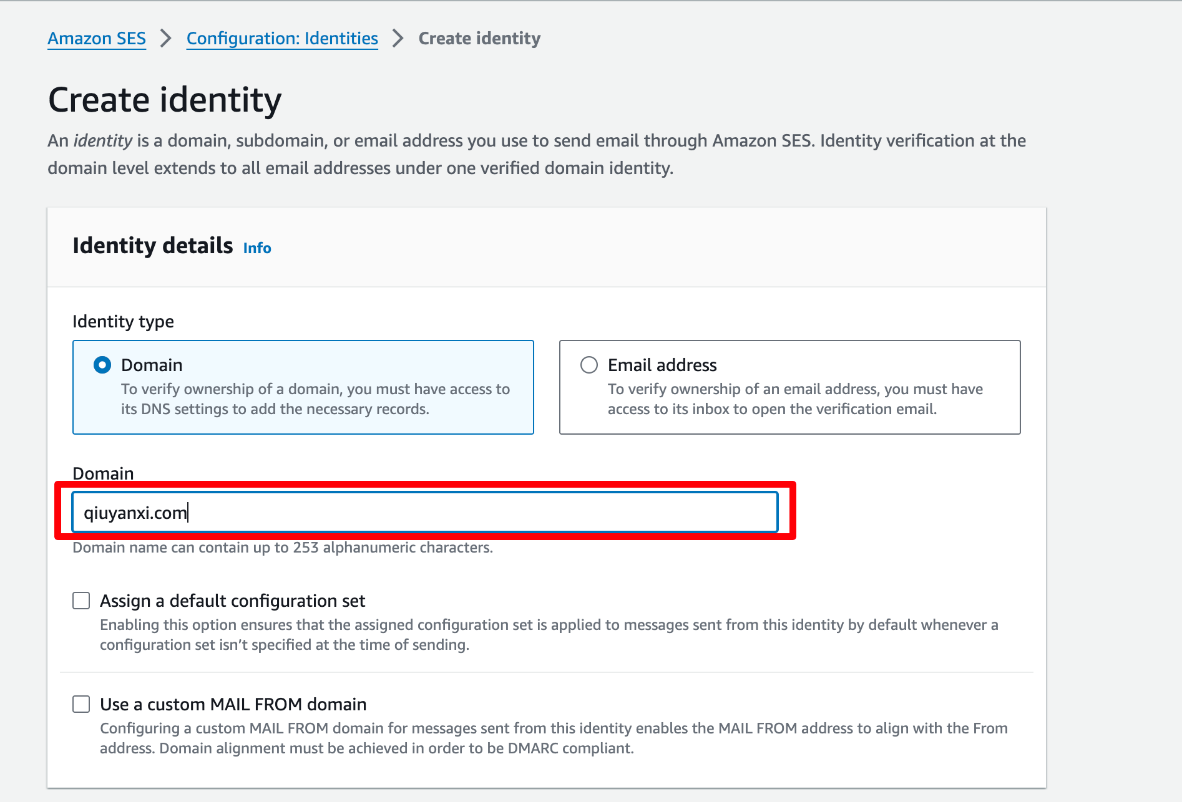This screenshot has height=802, width=1182.
Task: Select the Email address radio button
Action: tap(589, 365)
